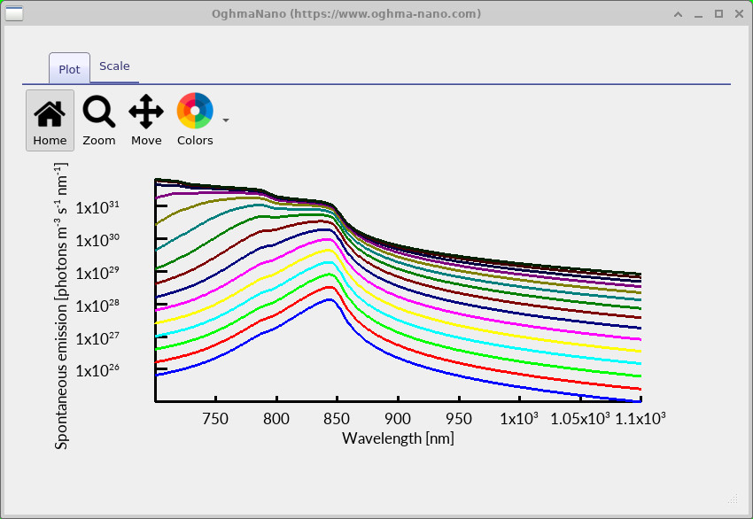Click the 900 x-axis tick label
This screenshot has width=753, height=519.
pos(398,419)
